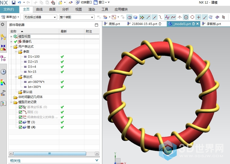
Task: Switch to the 分析 ribbon tab
Action: coord(65,9)
